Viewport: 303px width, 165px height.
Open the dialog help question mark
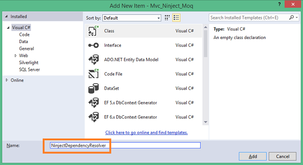tap(279, 4)
